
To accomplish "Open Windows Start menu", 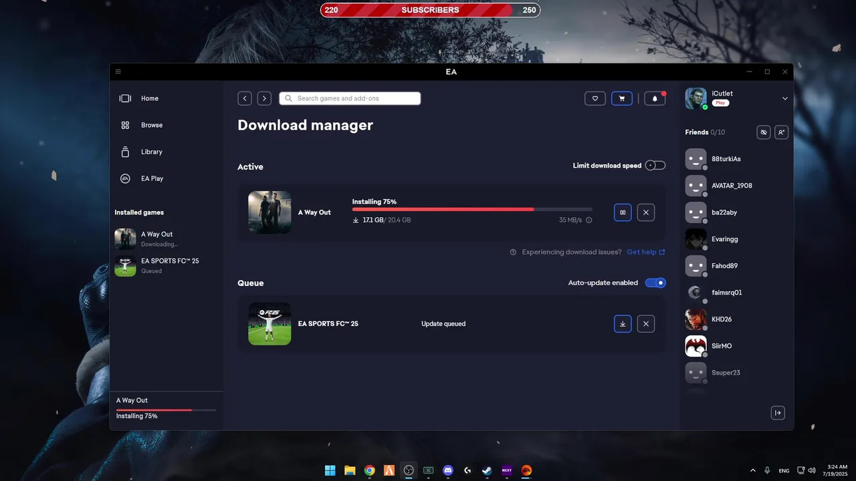I will [330, 470].
